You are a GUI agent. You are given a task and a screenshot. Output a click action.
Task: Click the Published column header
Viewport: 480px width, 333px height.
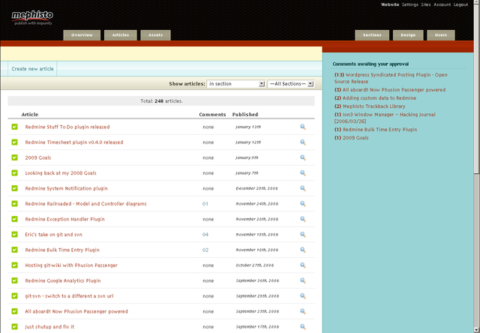tap(245, 115)
